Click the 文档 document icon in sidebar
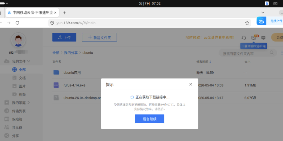 (x=14, y=78)
